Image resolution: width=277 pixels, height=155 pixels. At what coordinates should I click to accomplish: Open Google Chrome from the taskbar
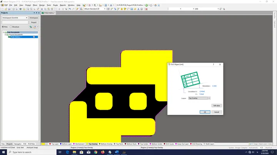95,152
